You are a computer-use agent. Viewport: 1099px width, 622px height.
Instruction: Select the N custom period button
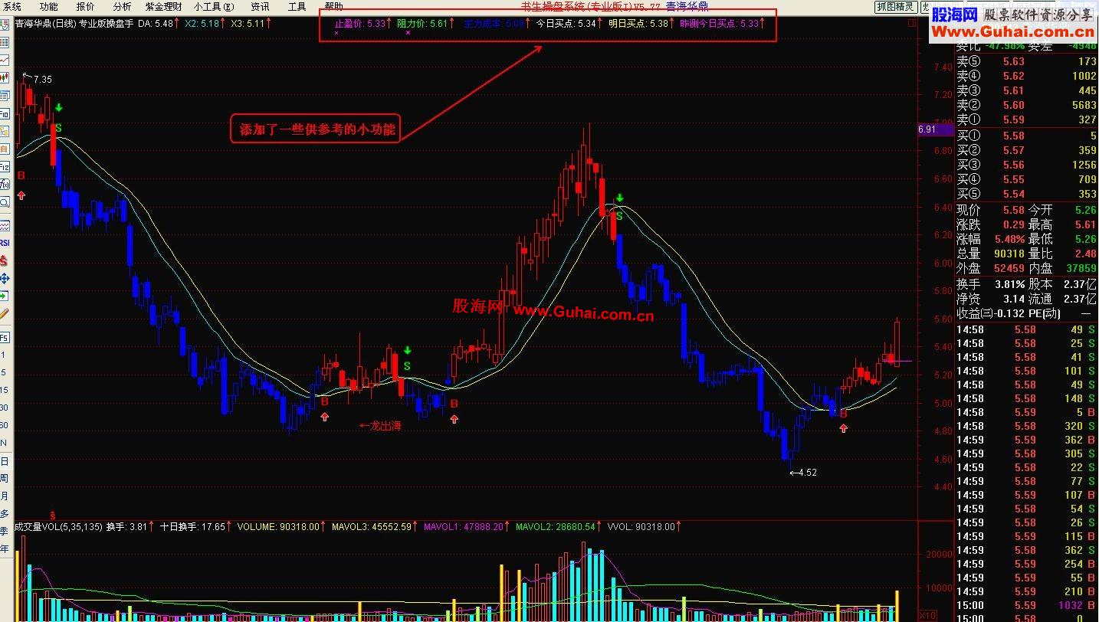pos(3,444)
